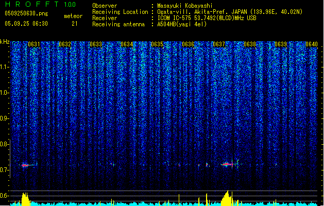Click the 0636 time marker

pos(188,44)
